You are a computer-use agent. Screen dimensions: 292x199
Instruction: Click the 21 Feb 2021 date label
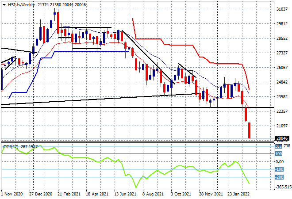tap(69, 194)
